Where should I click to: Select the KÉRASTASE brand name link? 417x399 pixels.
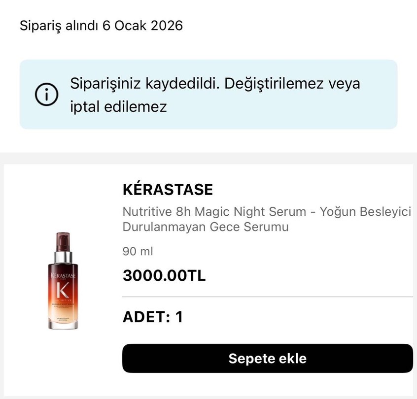pyautogui.click(x=168, y=189)
